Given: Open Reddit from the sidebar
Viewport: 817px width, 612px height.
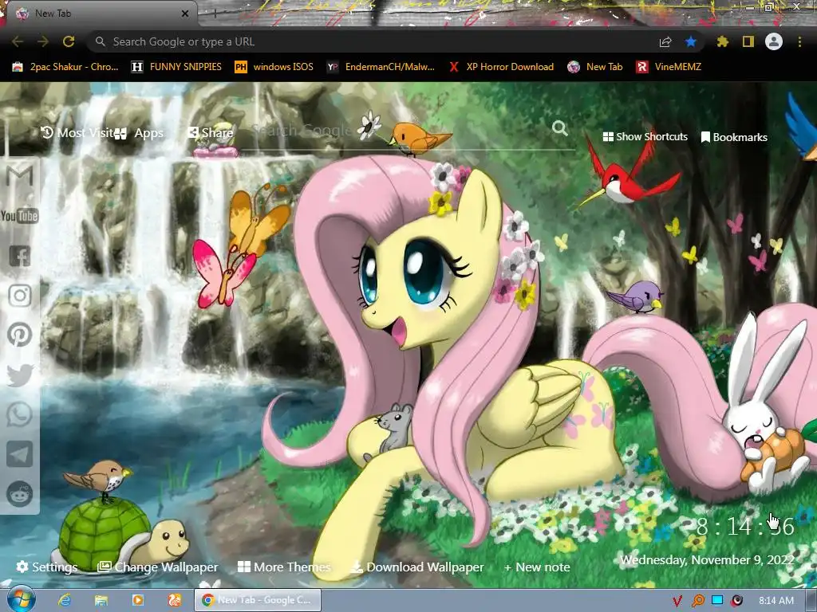Looking at the screenshot, I should (x=20, y=494).
